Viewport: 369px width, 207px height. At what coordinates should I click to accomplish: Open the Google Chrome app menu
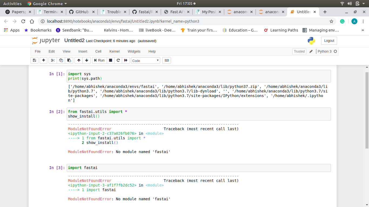click(47, 4)
